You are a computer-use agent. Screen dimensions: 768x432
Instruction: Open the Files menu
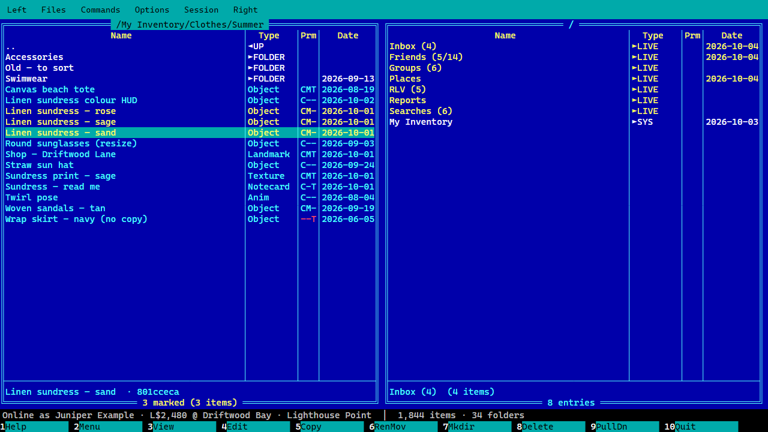(x=53, y=10)
